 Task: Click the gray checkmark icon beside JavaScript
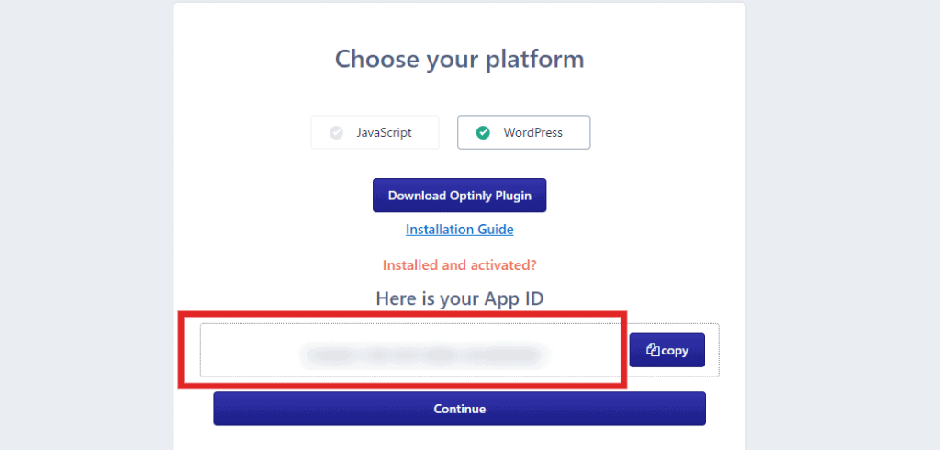[336, 132]
